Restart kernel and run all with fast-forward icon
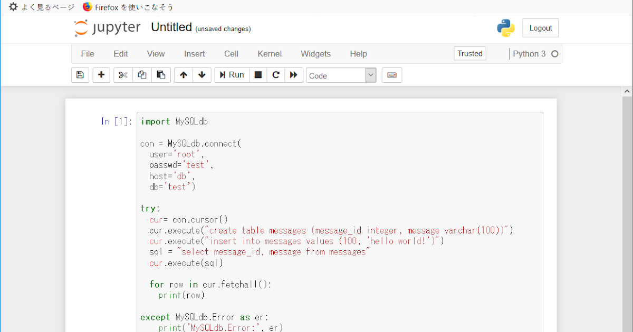 point(293,75)
